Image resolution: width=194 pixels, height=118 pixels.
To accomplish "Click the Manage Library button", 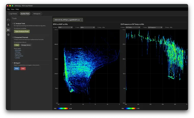I will pos(26,45).
